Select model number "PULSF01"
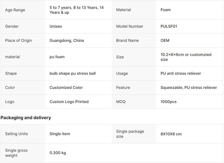This screenshot has height=163, width=224. [169, 26]
